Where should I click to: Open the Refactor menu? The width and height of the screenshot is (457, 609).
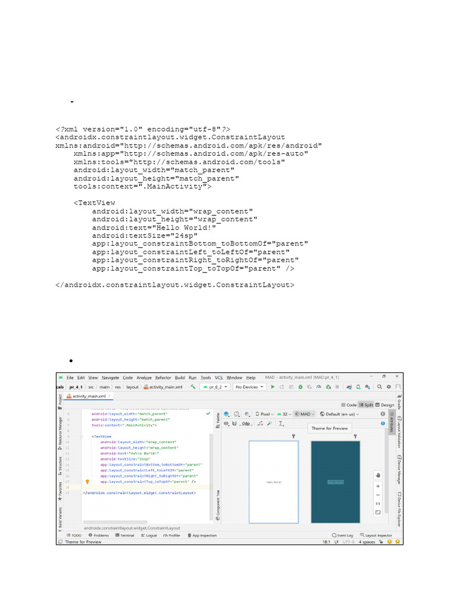click(x=163, y=378)
